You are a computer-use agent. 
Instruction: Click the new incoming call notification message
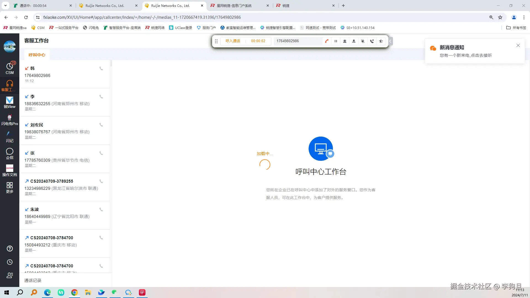(x=465, y=55)
